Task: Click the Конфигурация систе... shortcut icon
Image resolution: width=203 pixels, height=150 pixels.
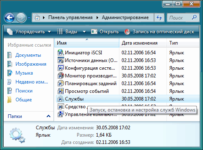Action: click(60, 68)
